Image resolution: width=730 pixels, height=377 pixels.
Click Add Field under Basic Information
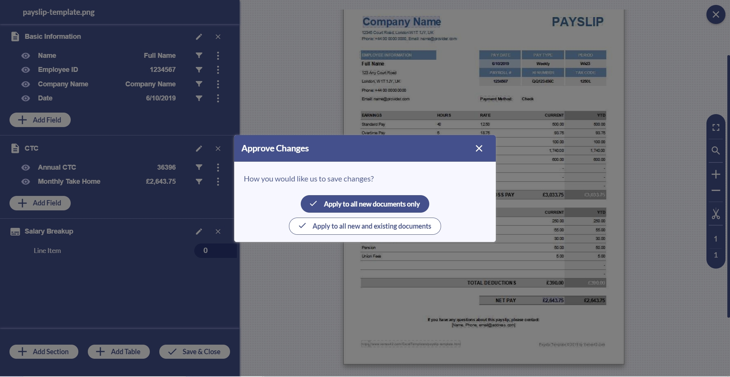(40, 120)
